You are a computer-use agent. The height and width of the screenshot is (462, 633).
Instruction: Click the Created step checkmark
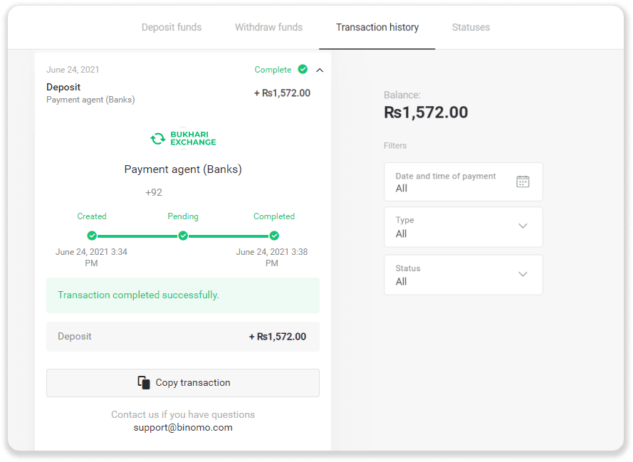click(92, 236)
